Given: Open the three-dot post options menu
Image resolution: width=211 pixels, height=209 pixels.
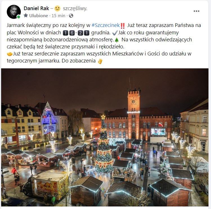Looking at the screenshot, I should pos(196,11).
